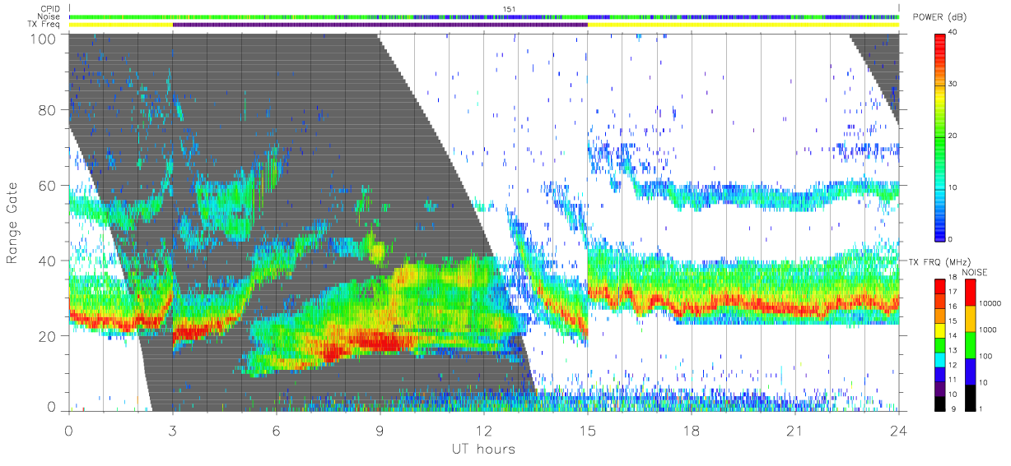1011x466 pixels.
Task: Click x-axis tick label '15'
Action: point(588,431)
